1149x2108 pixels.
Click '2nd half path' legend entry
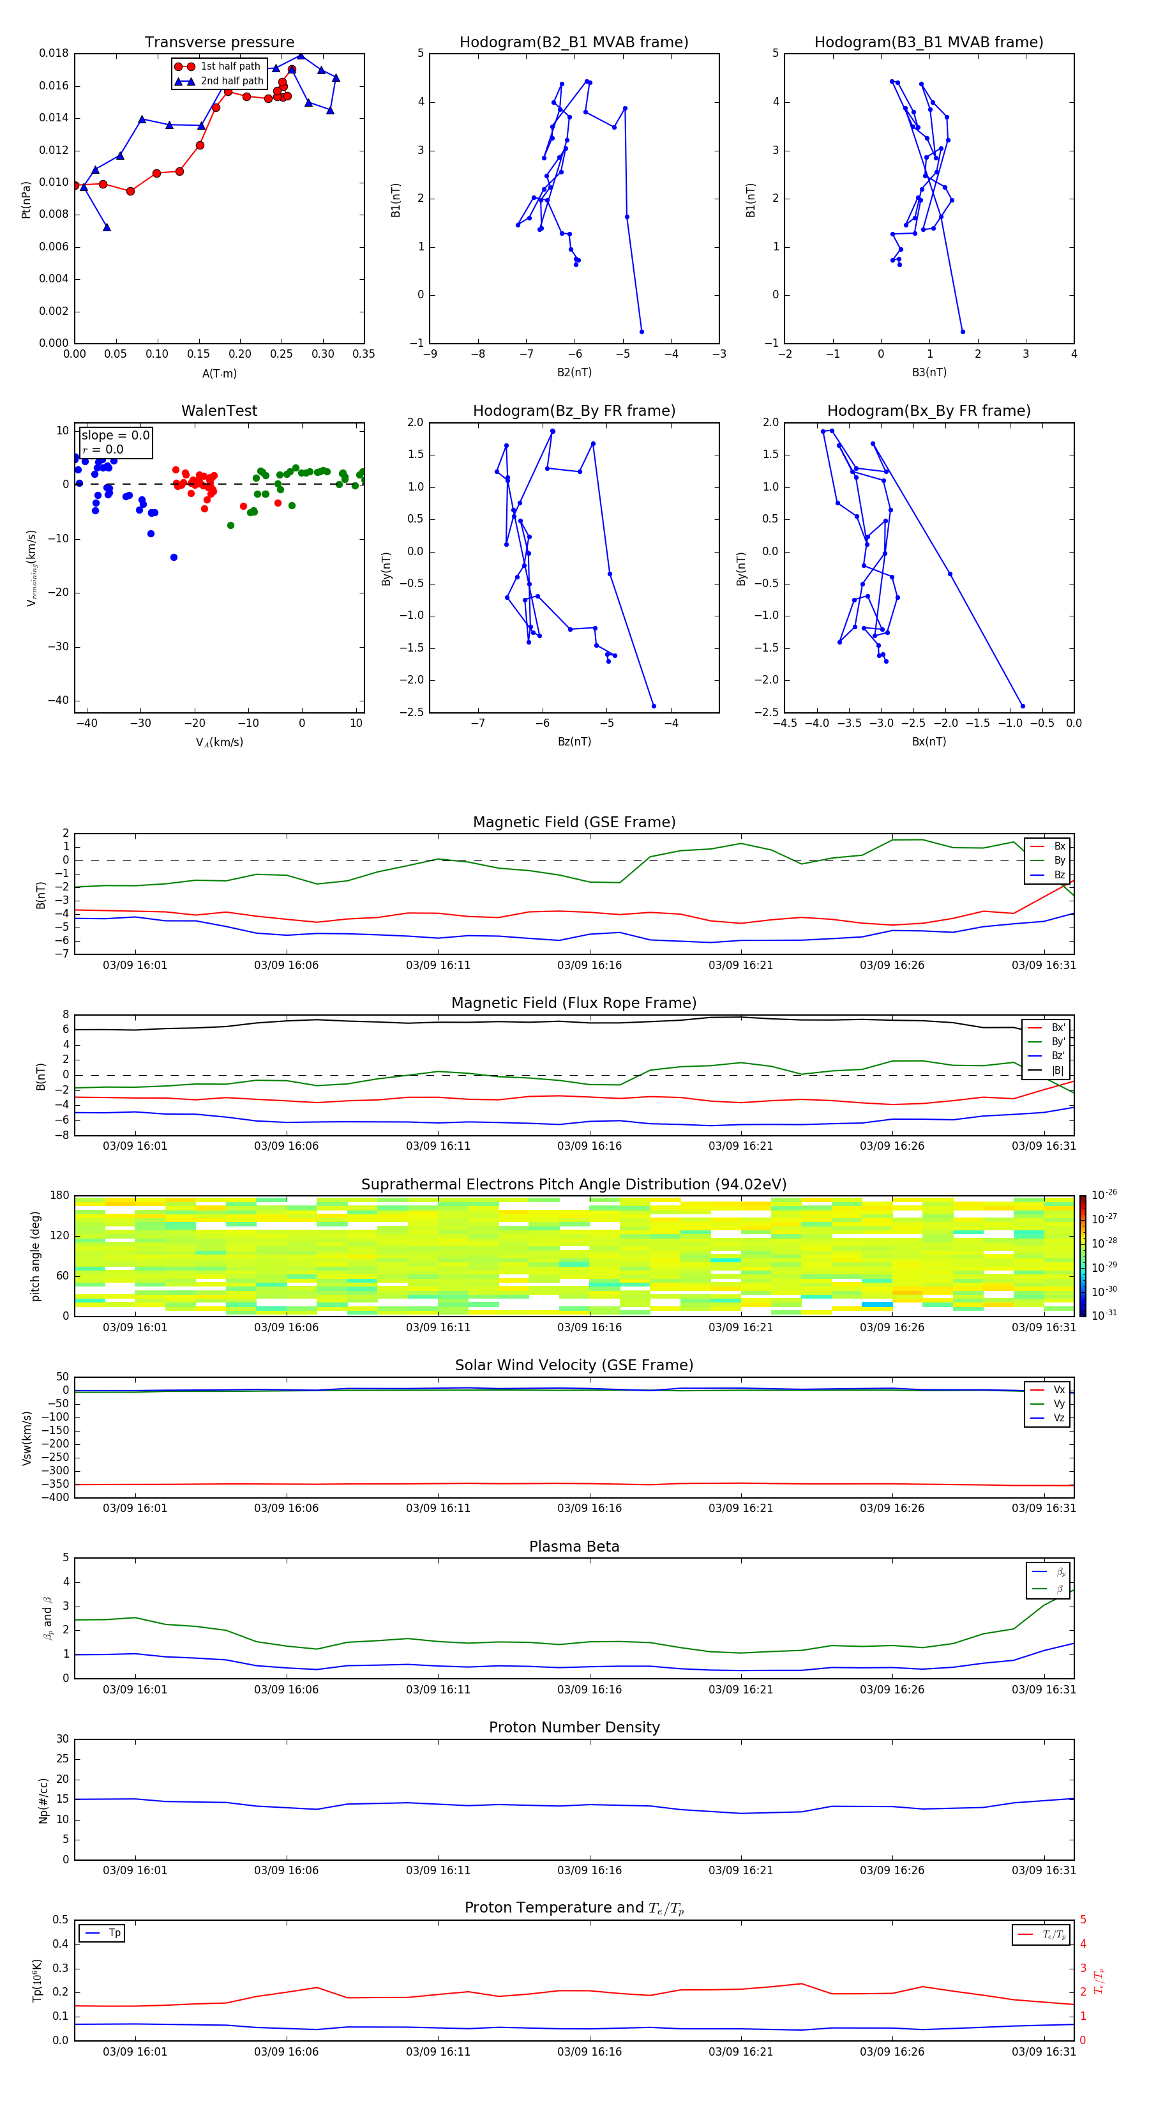219,81
